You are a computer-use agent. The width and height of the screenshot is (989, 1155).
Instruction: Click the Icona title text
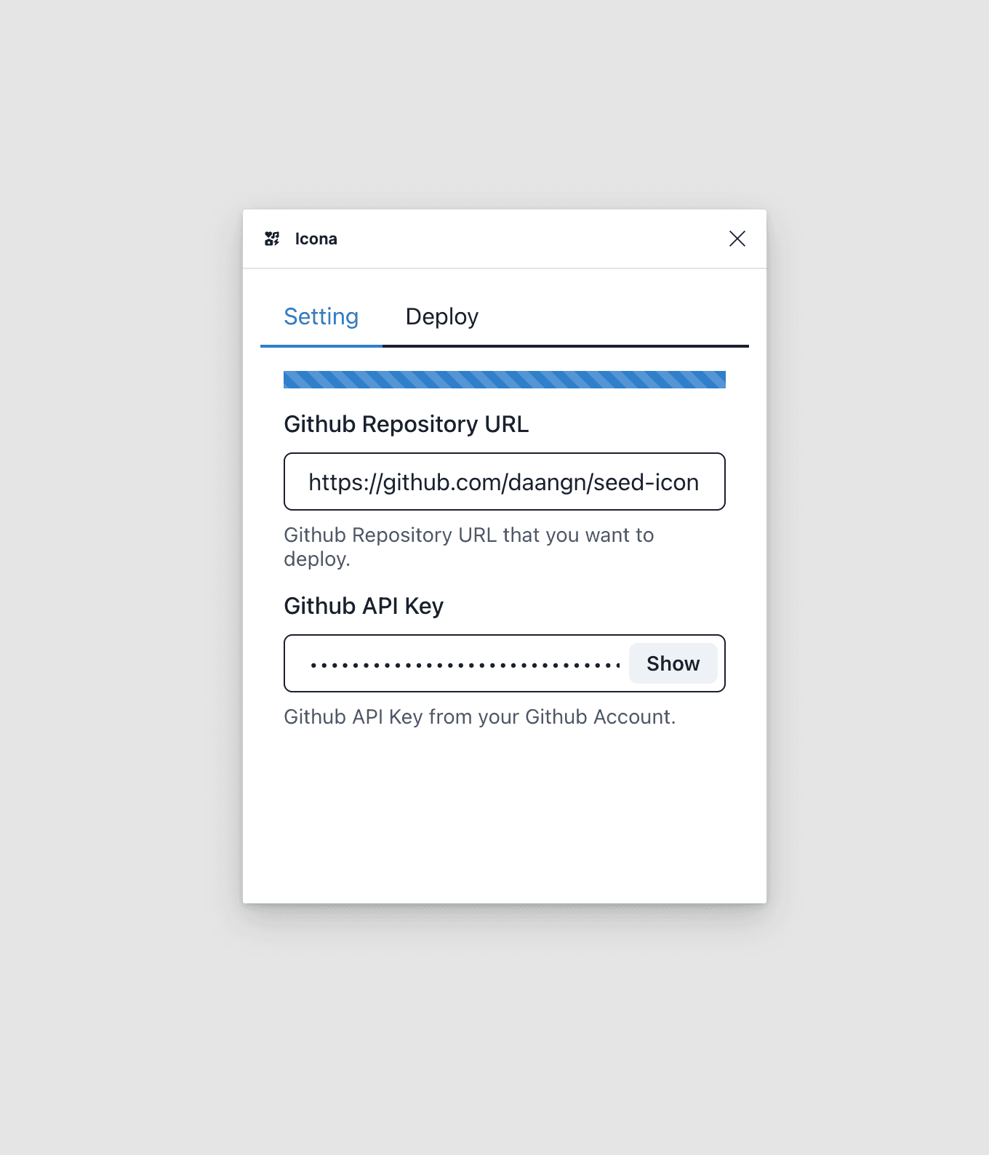pos(316,239)
